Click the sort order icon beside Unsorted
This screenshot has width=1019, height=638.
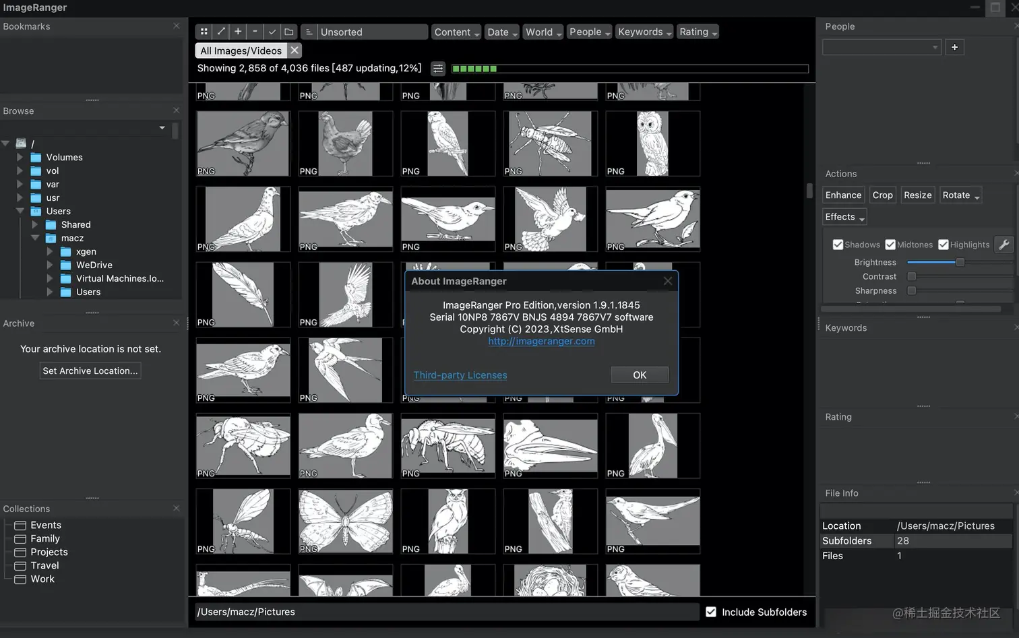click(x=308, y=32)
